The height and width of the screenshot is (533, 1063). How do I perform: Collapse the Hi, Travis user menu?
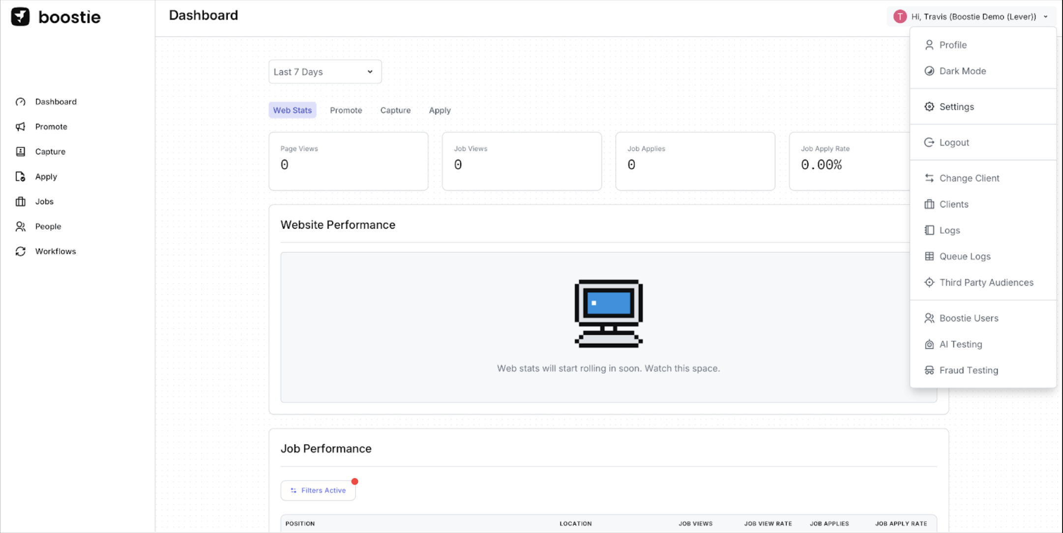point(973,17)
